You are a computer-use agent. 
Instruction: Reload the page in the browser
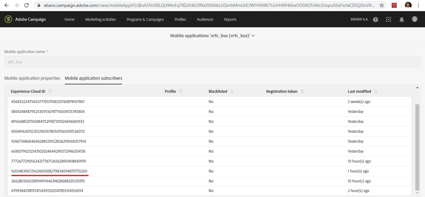pos(26,5)
